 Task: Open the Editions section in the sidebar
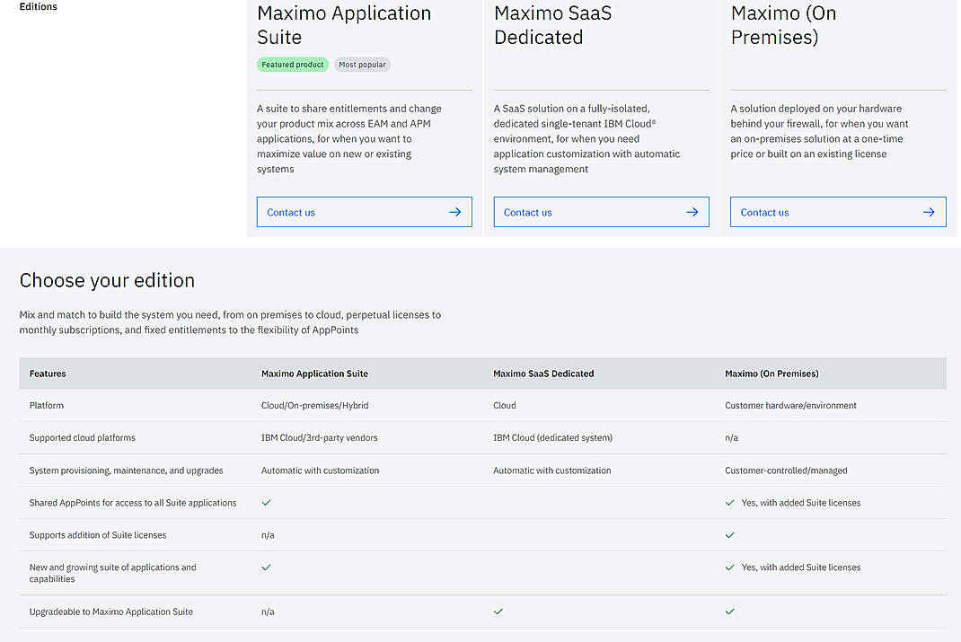click(38, 6)
